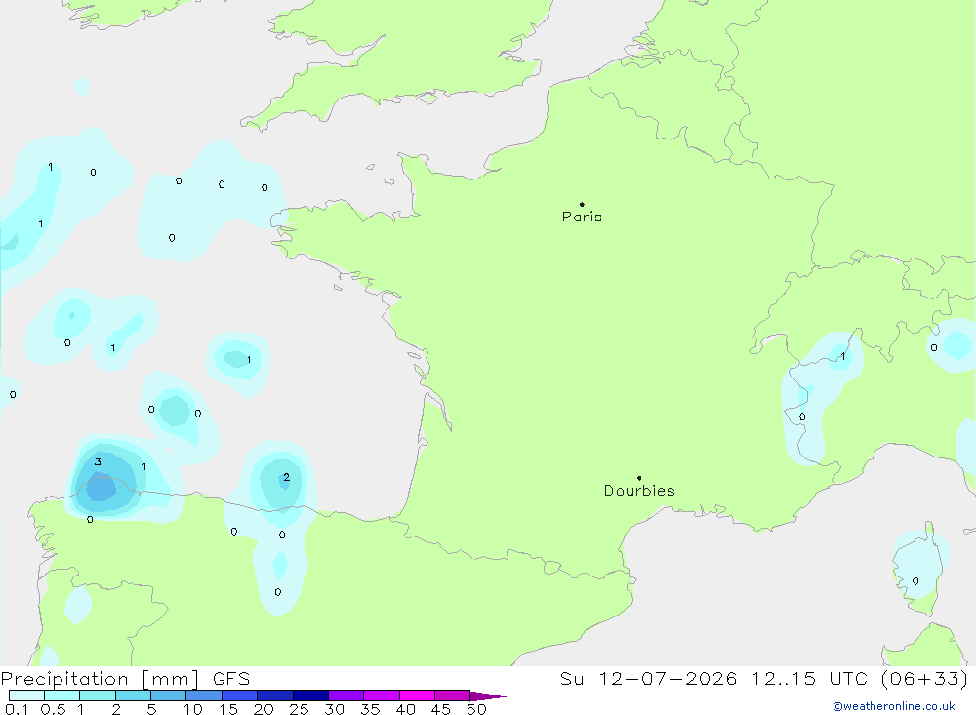
Task: Click the "GFS" model label
Action: point(231,679)
